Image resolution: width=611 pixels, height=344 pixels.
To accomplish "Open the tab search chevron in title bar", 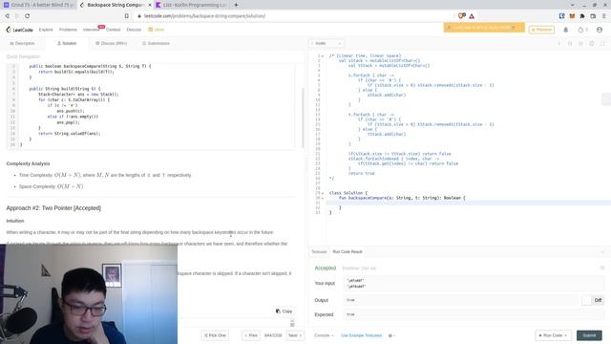I will coord(572,5).
